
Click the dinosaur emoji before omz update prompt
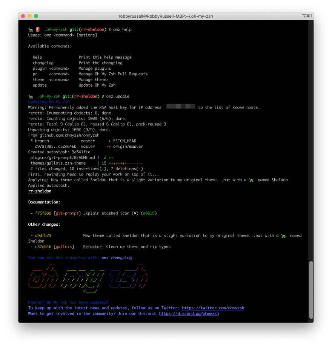[x=31, y=96]
